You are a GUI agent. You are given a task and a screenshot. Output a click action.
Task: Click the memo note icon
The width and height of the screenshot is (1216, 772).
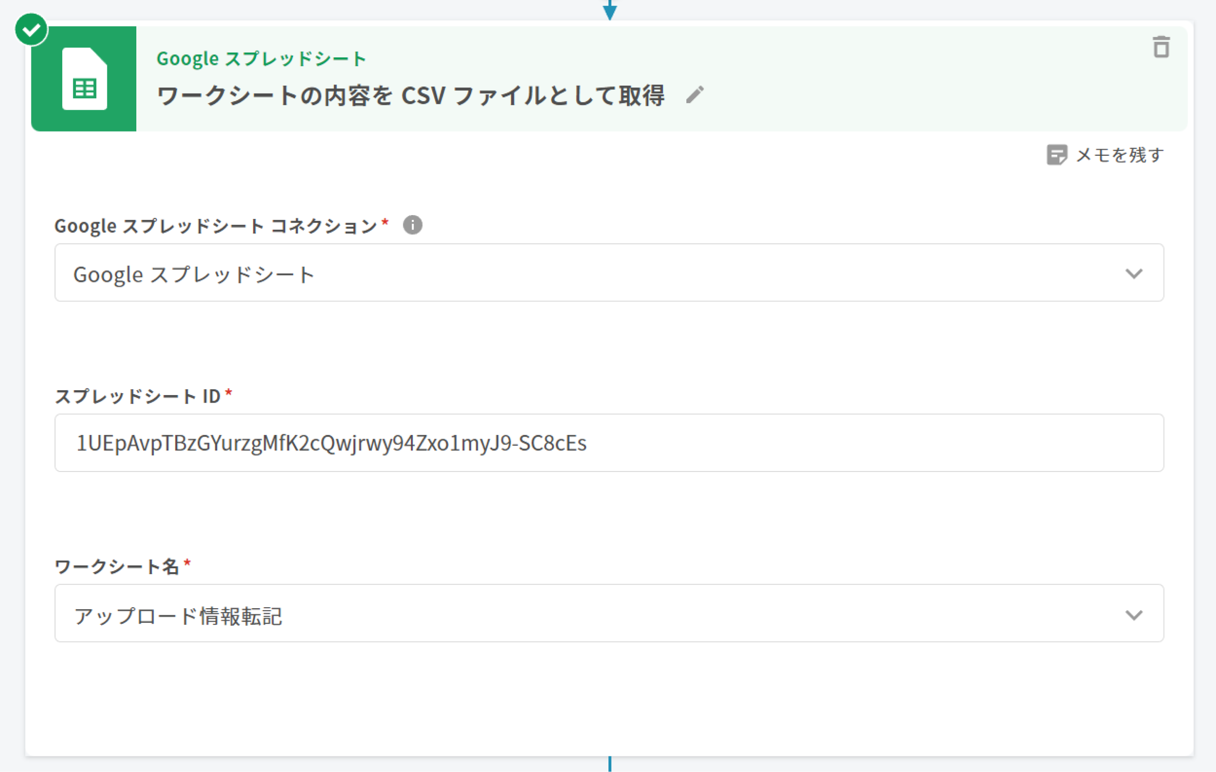[x=1056, y=154]
